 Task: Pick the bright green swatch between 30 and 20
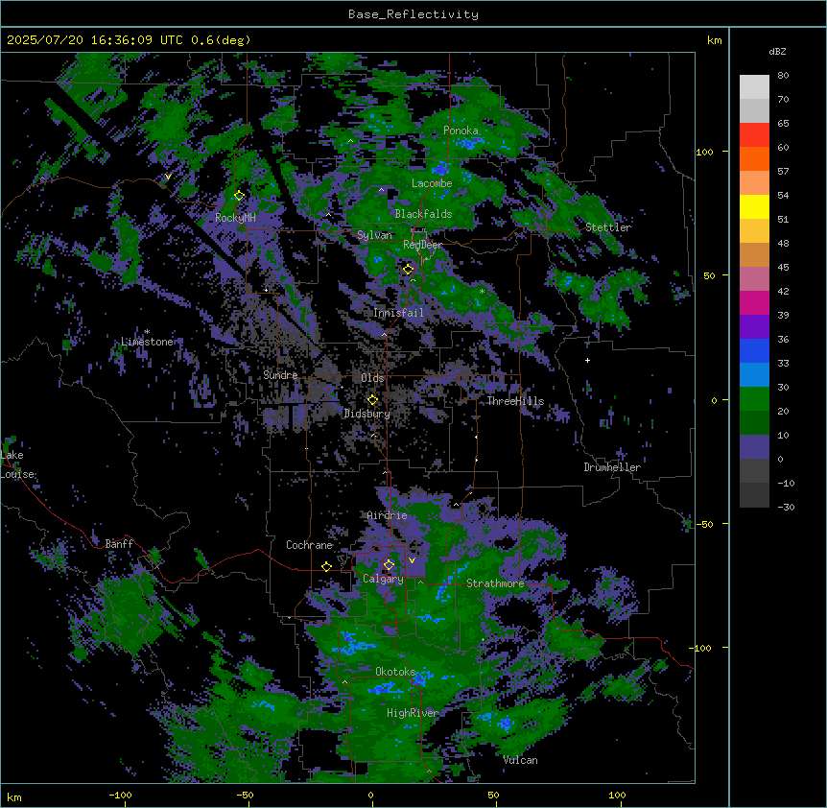click(754, 399)
